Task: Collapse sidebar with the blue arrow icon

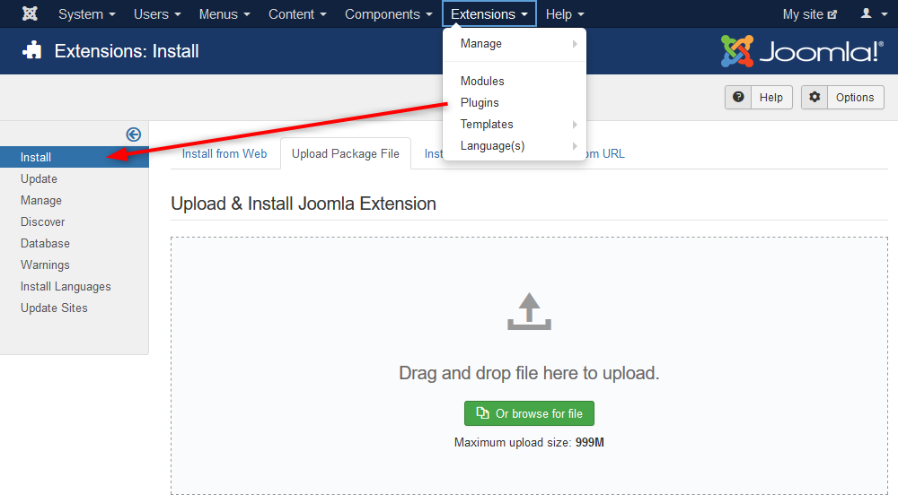Action: (134, 134)
